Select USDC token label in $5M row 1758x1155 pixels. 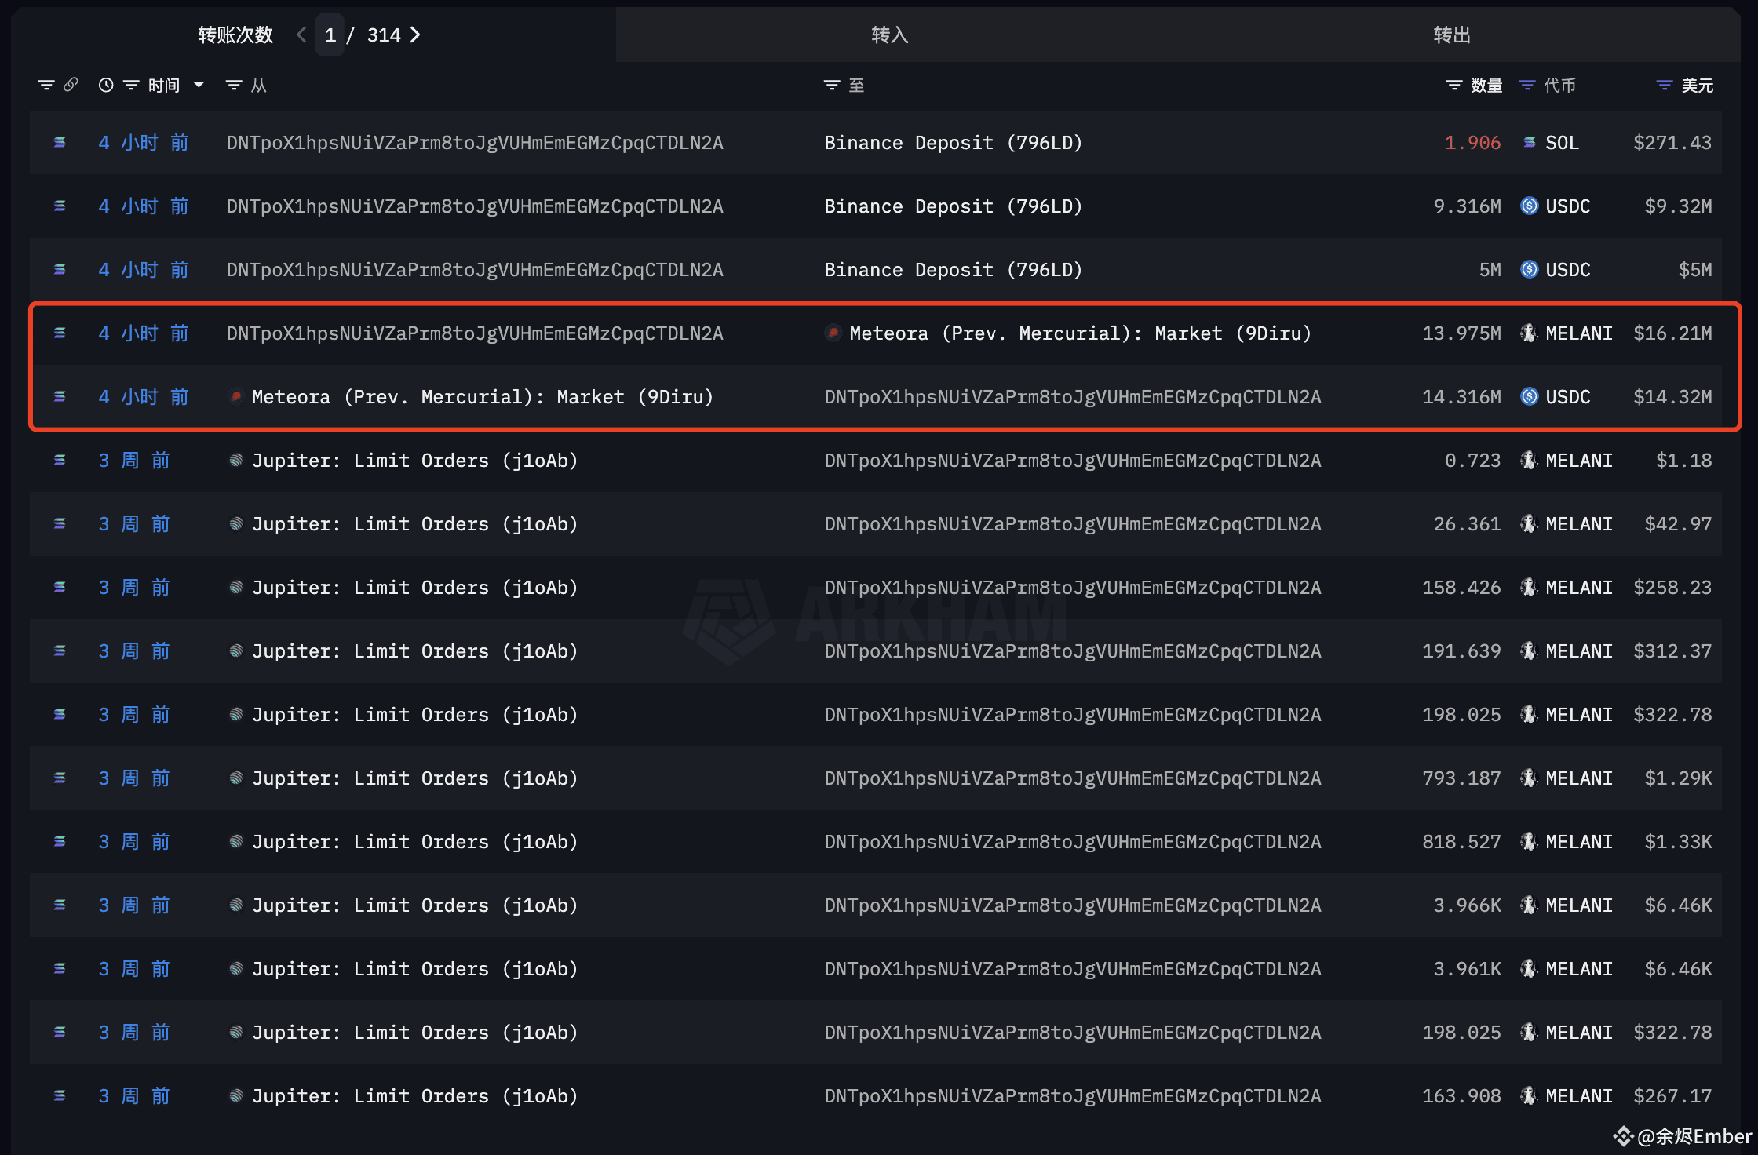click(x=1568, y=270)
